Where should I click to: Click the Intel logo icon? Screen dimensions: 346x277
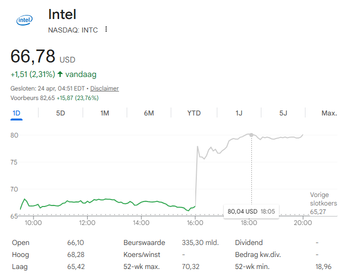coord(25,20)
